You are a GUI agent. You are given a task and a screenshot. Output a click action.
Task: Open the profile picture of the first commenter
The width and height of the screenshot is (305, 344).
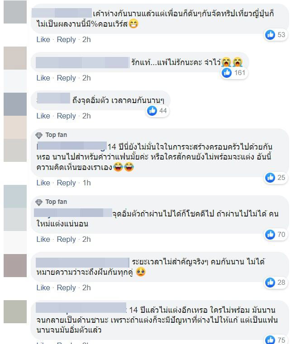[15, 12]
